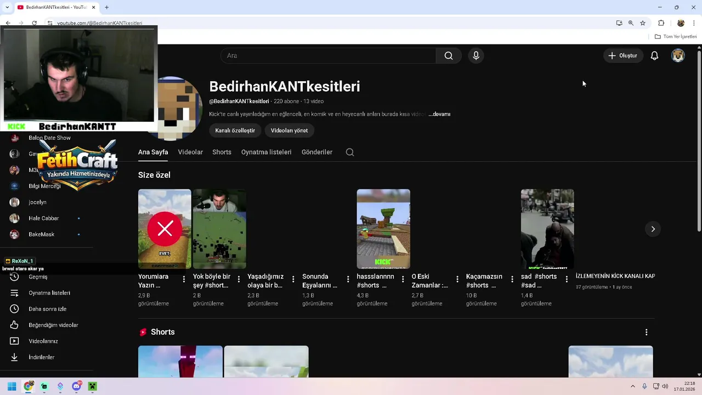
Task: Click the install app icon in address bar
Action: coord(619,23)
